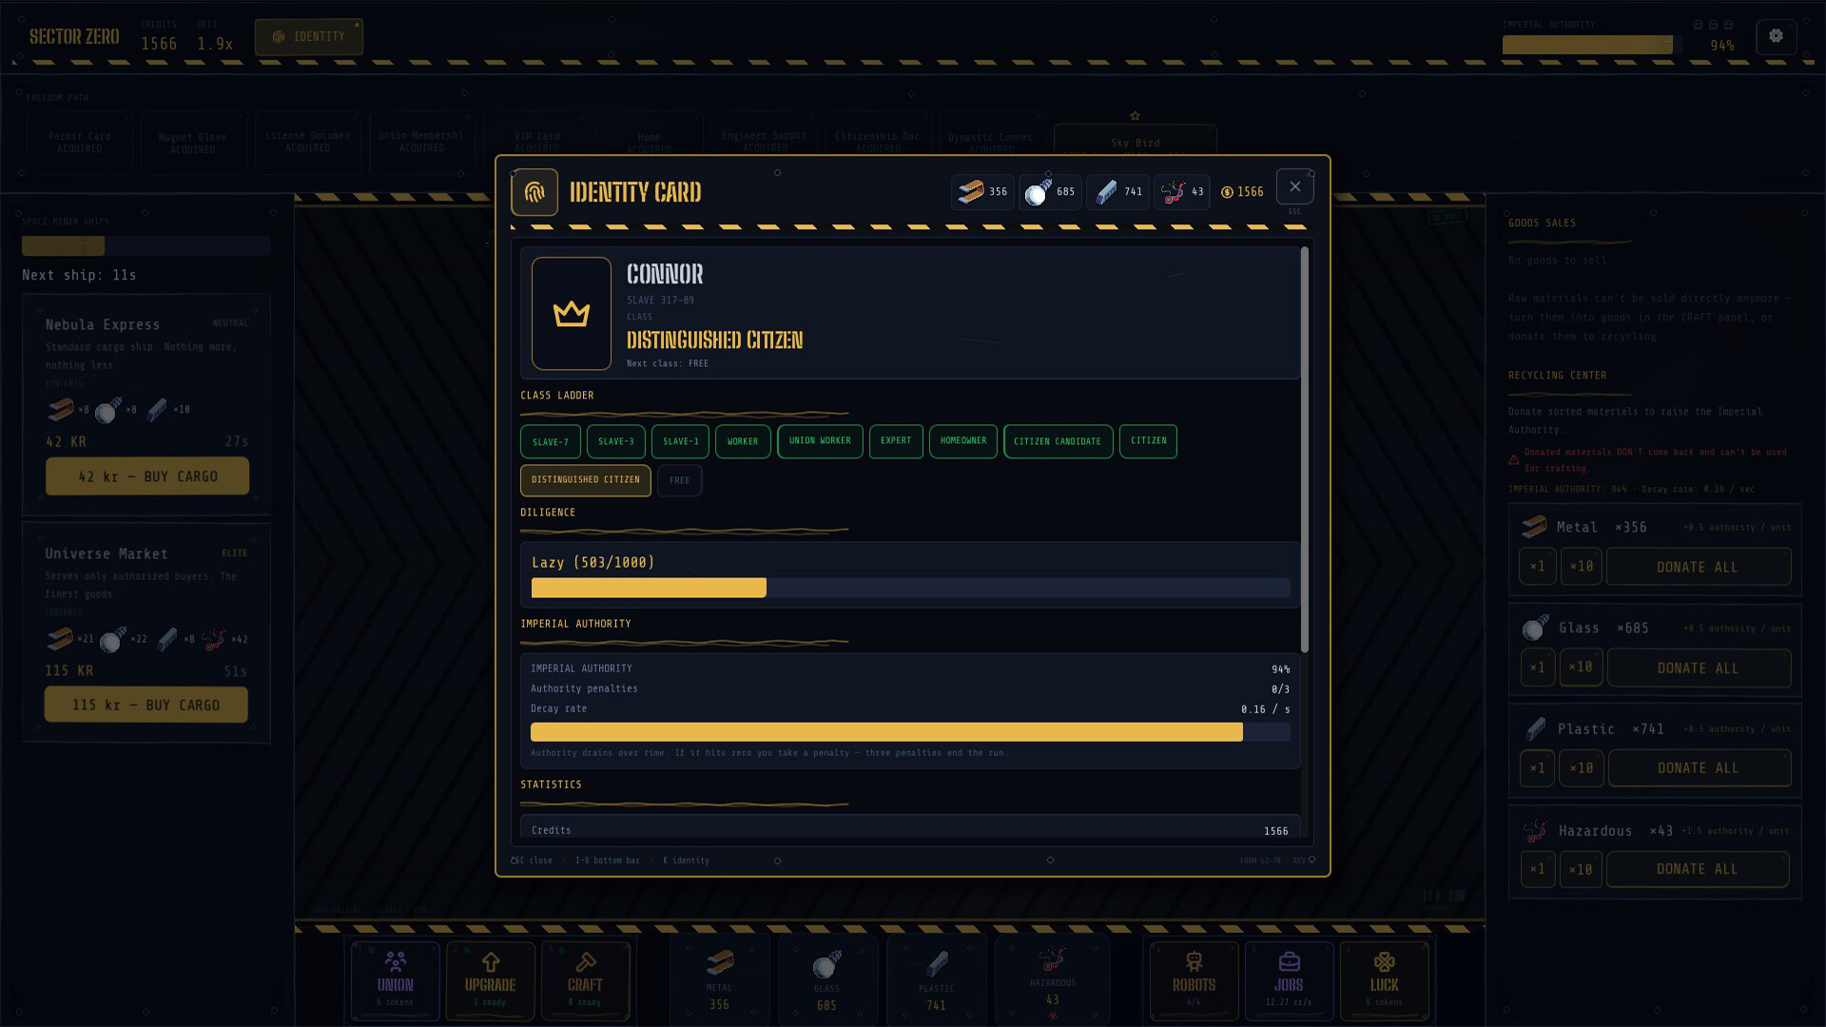
Task: Click the top-right Imperial Authority 94% bar
Action: click(x=1593, y=45)
